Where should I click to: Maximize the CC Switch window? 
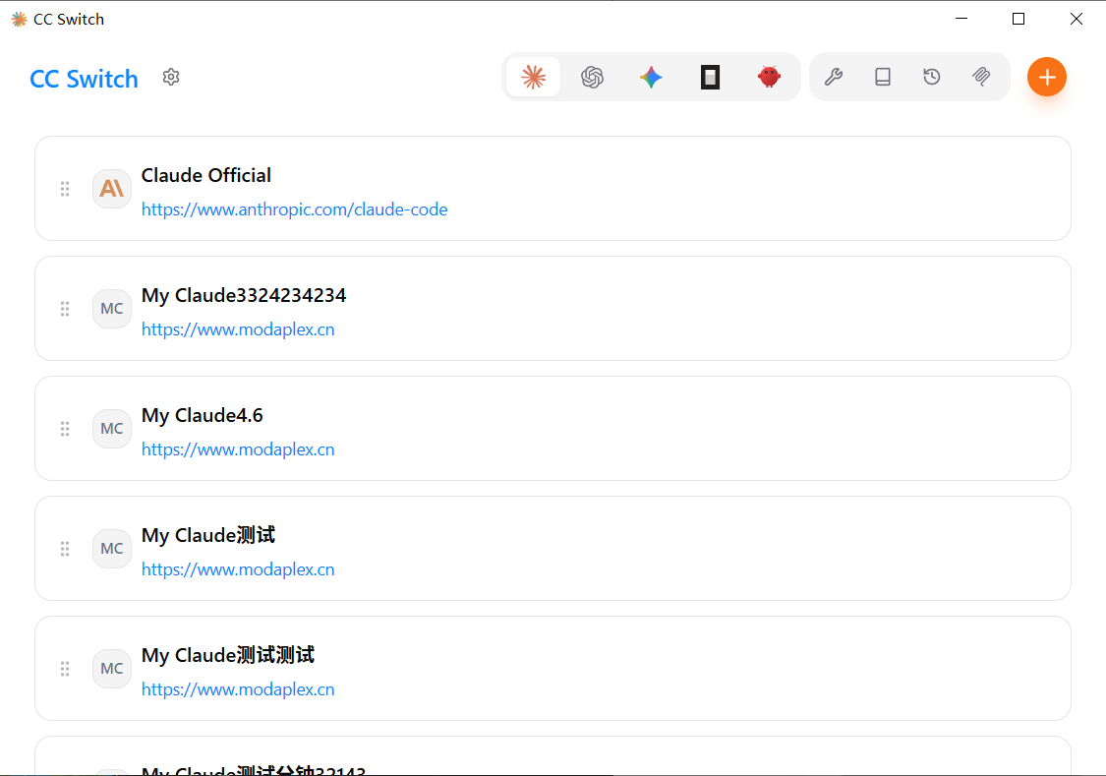(1019, 19)
